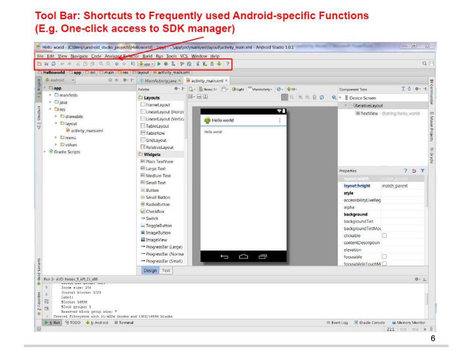Open the Terminal tool window

(x=124, y=322)
